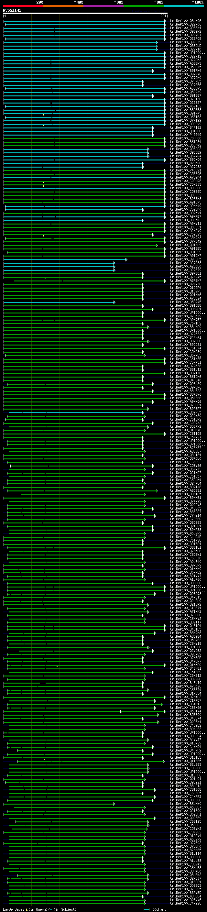Select the UniRef100_A3ESL7 label
The image size is (207, 912).
(185, 451)
